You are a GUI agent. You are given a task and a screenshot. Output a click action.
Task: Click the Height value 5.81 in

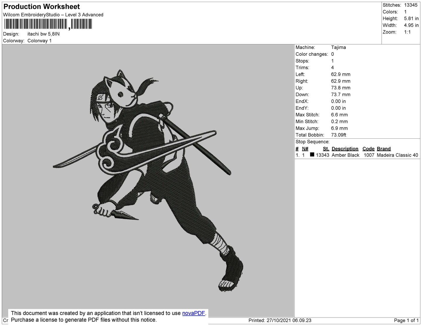pos(411,18)
